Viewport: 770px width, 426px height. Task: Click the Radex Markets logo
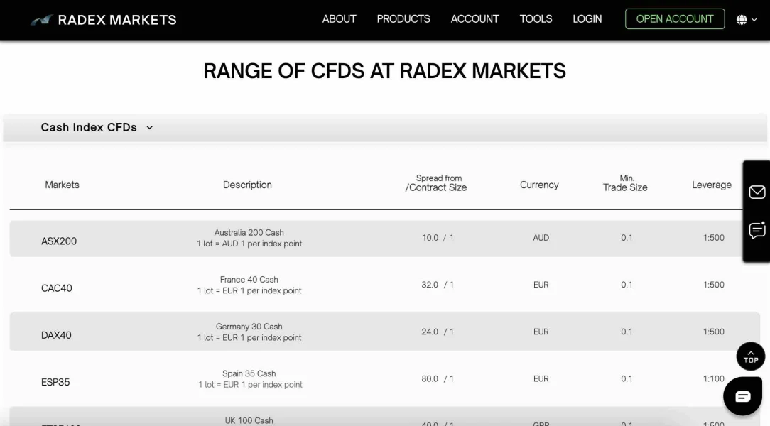[104, 20]
